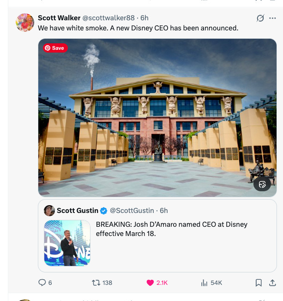The width and height of the screenshot is (283, 301).
Task: Bookmark this post
Action: [x=259, y=283]
